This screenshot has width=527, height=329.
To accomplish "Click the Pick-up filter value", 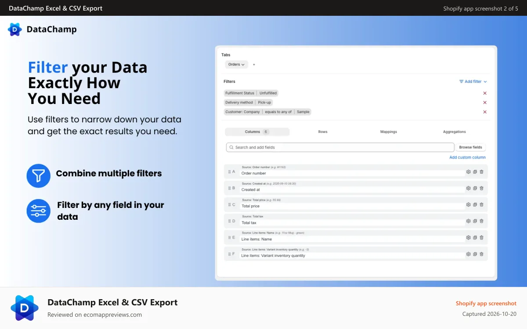I will click(265, 103).
